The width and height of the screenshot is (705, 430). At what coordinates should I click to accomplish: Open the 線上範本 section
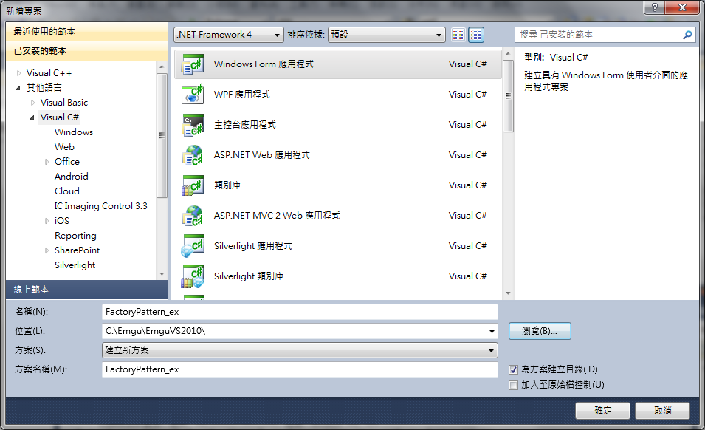coord(87,290)
